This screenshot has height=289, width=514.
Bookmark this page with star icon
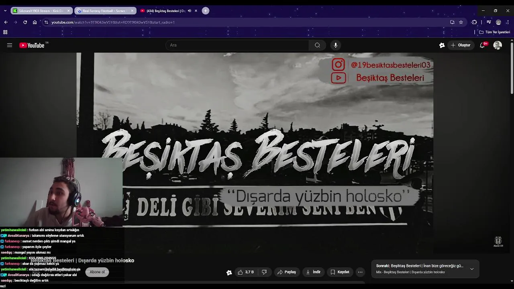461,22
